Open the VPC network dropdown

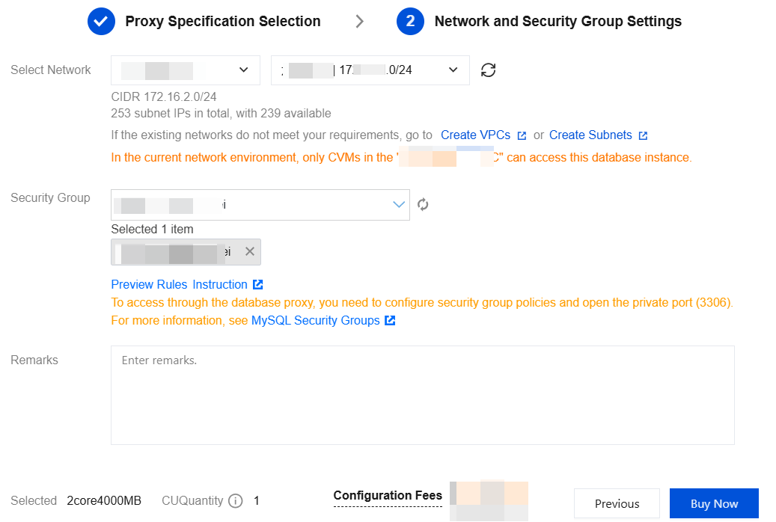[186, 70]
